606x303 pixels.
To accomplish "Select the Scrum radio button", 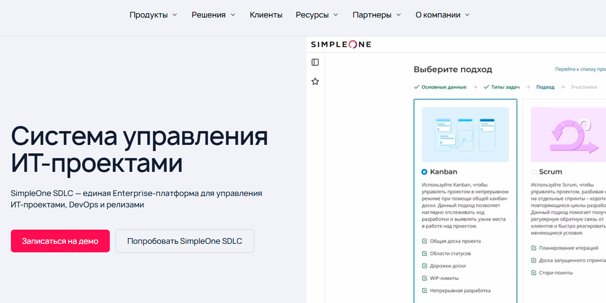I will [534, 172].
